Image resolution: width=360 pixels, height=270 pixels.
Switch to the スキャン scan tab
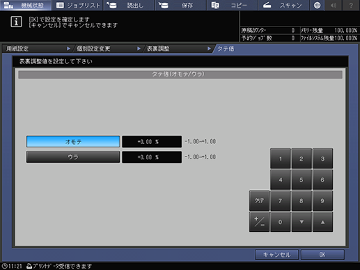tap(283, 5)
